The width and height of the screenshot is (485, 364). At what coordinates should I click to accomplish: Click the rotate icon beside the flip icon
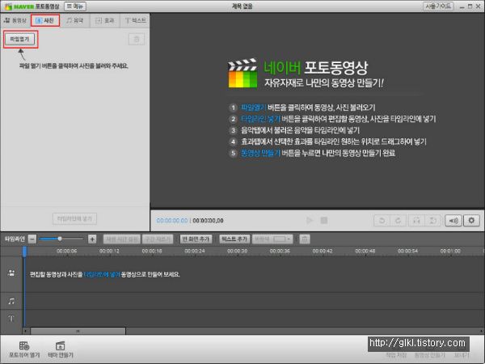(432, 221)
